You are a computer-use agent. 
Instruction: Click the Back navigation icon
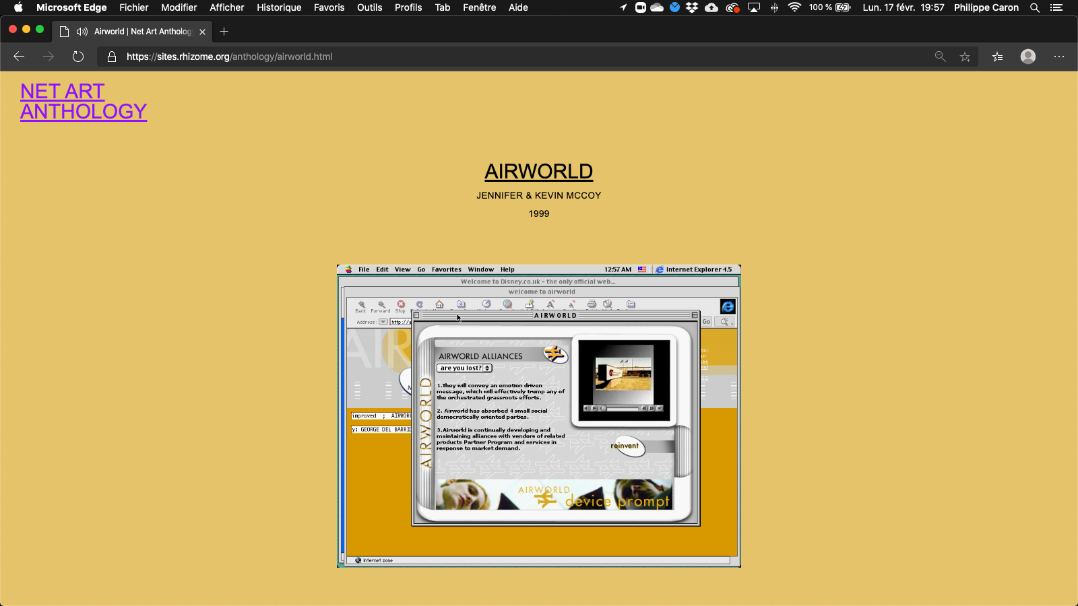(360, 304)
